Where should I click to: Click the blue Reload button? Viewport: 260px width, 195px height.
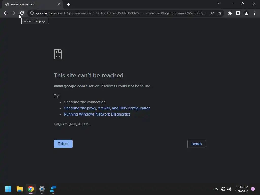63,144
